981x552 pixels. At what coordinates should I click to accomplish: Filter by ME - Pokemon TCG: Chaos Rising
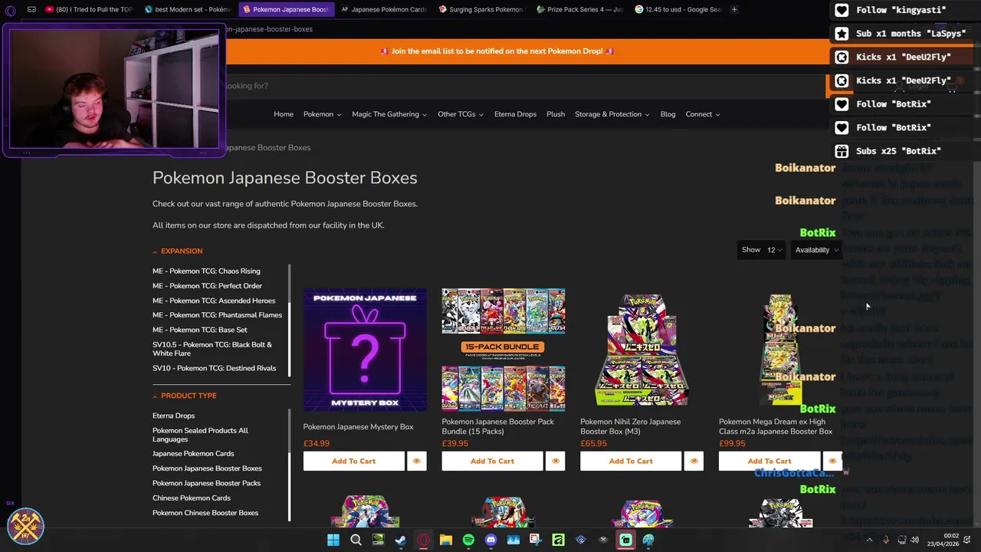pos(206,271)
